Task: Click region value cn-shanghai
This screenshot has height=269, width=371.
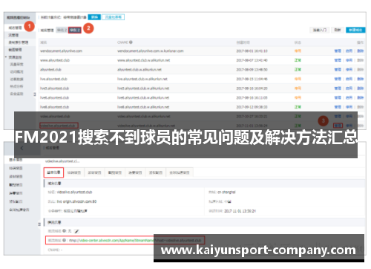Action: coord(226,192)
